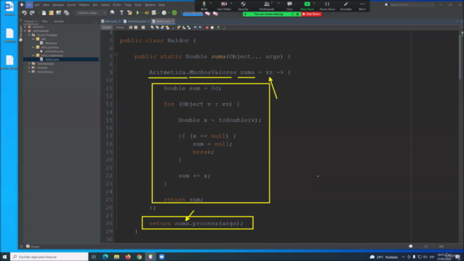This screenshot has width=464, height=261.
Task: Click the Redo toolbar icon
Action: [x=32, y=13]
